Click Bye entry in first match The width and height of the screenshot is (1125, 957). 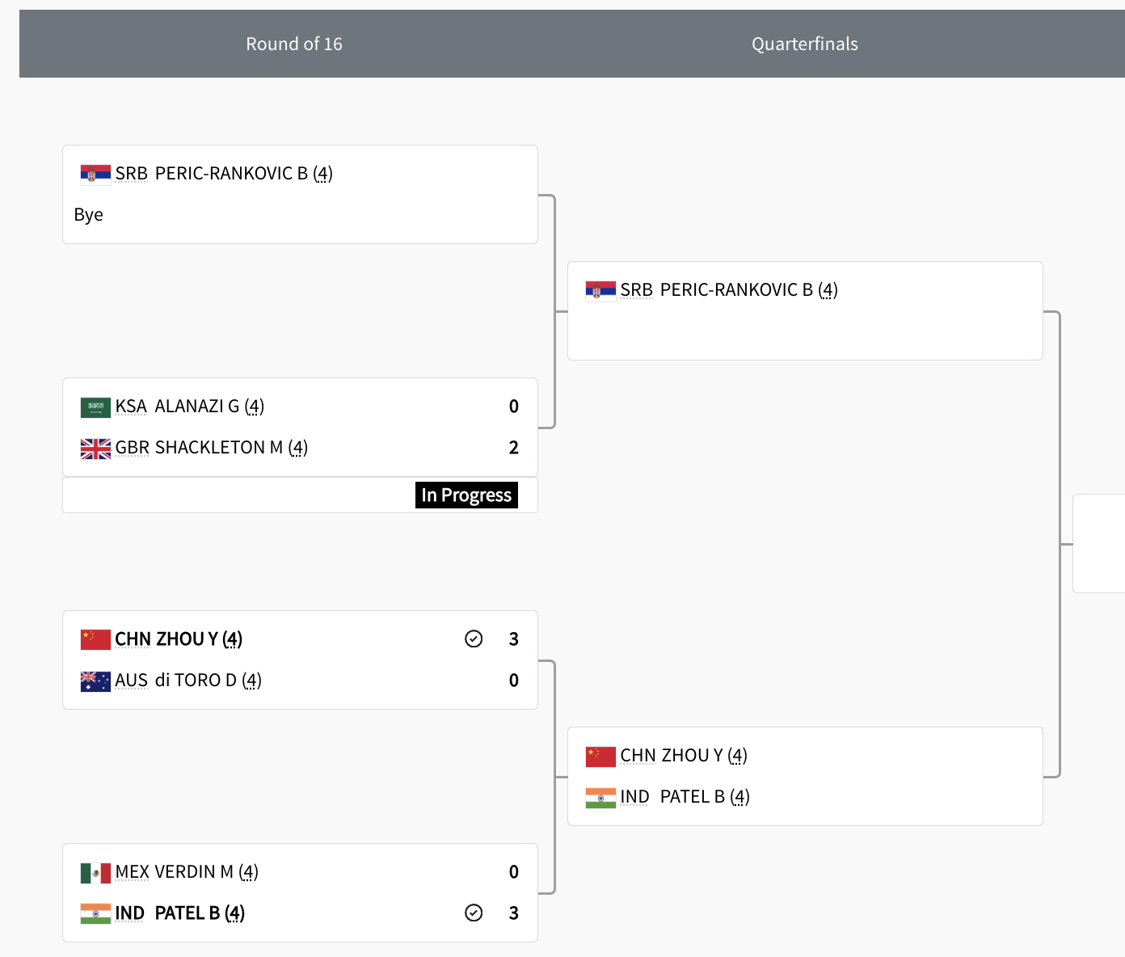[89, 215]
